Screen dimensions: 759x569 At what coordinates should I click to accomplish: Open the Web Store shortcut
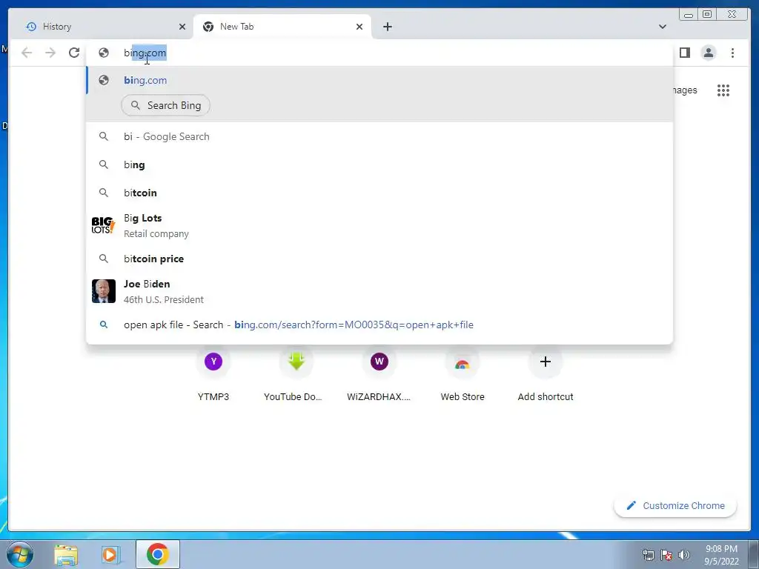point(463,375)
